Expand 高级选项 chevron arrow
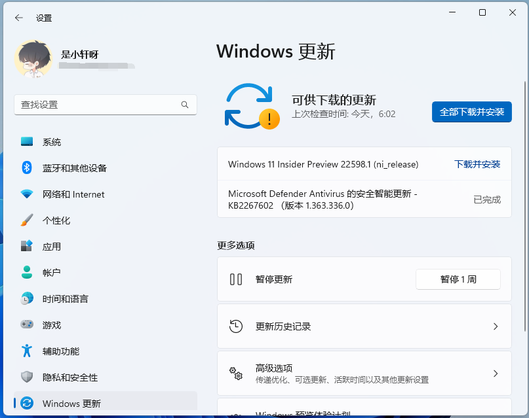The image size is (529, 418). point(496,374)
